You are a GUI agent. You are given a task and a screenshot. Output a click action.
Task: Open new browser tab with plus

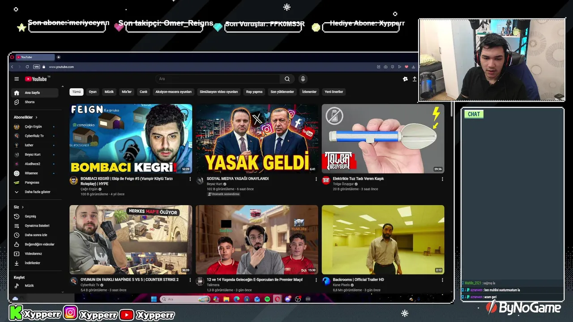[58, 57]
